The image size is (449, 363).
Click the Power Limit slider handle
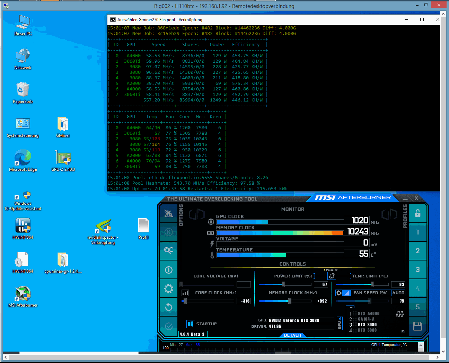[x=283, y=284]
